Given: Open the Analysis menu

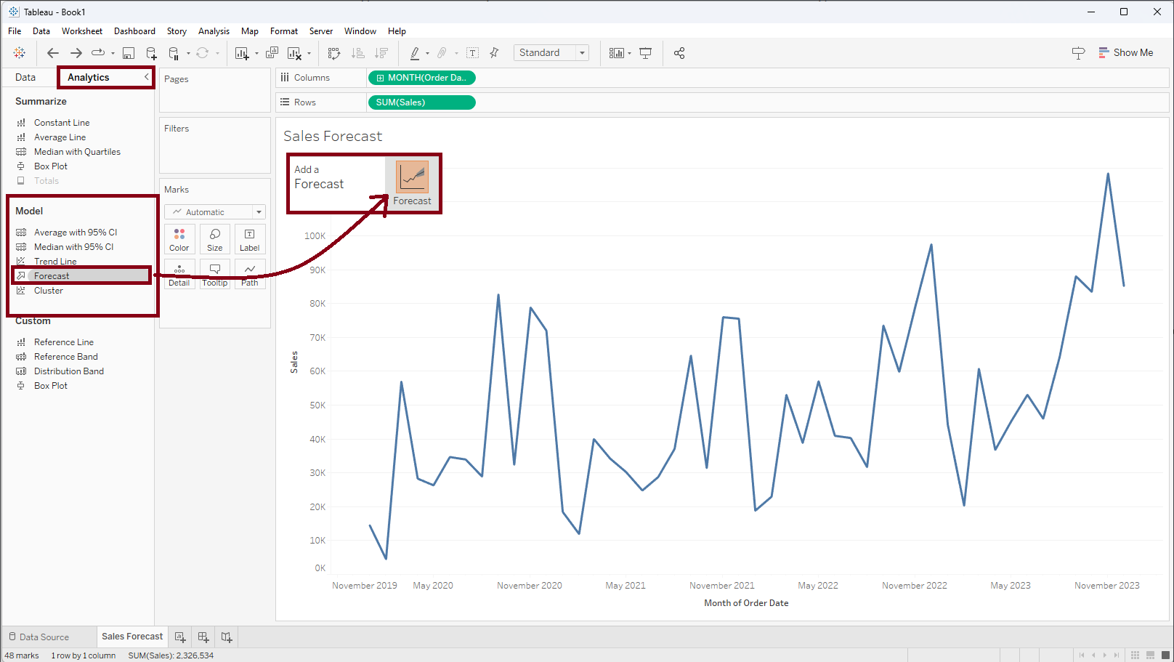Looking at the screenshot, I should tap(214, 31).
